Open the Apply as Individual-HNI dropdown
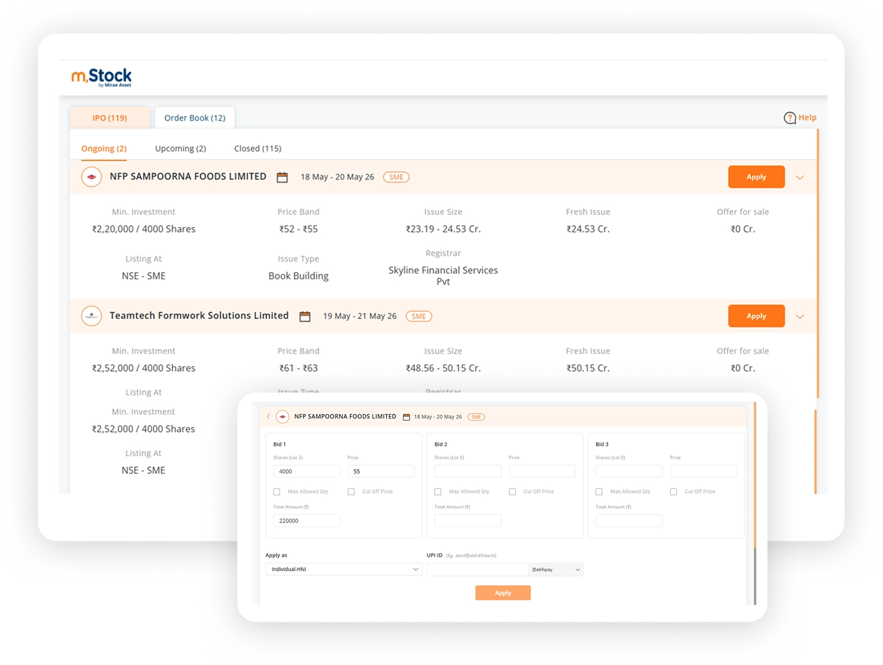The height and width of the screenshot is (665, 883). [343, 569]
